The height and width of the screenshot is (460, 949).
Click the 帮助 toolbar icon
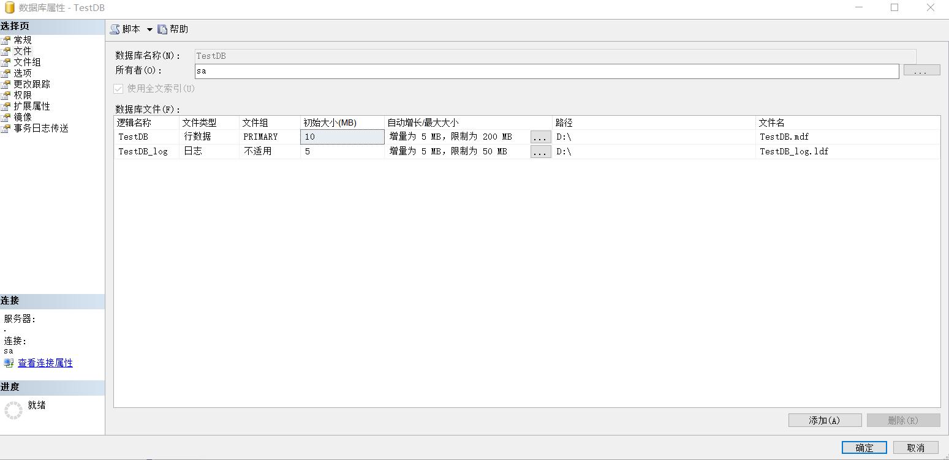[x=172, y=28]
